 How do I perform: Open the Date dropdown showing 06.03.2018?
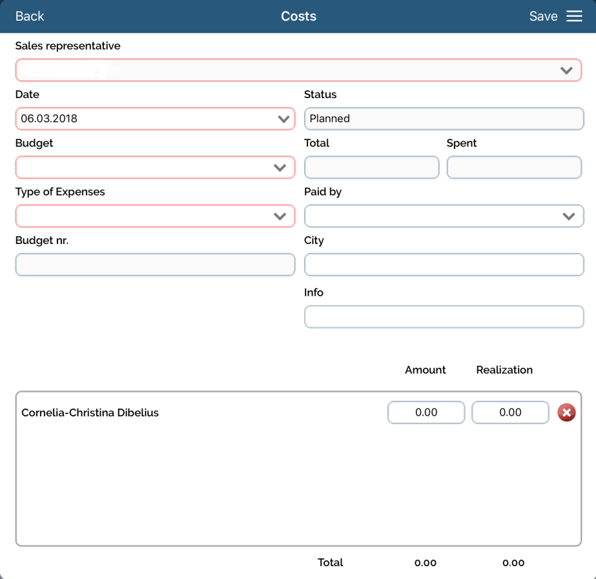[x=155, y=119]
